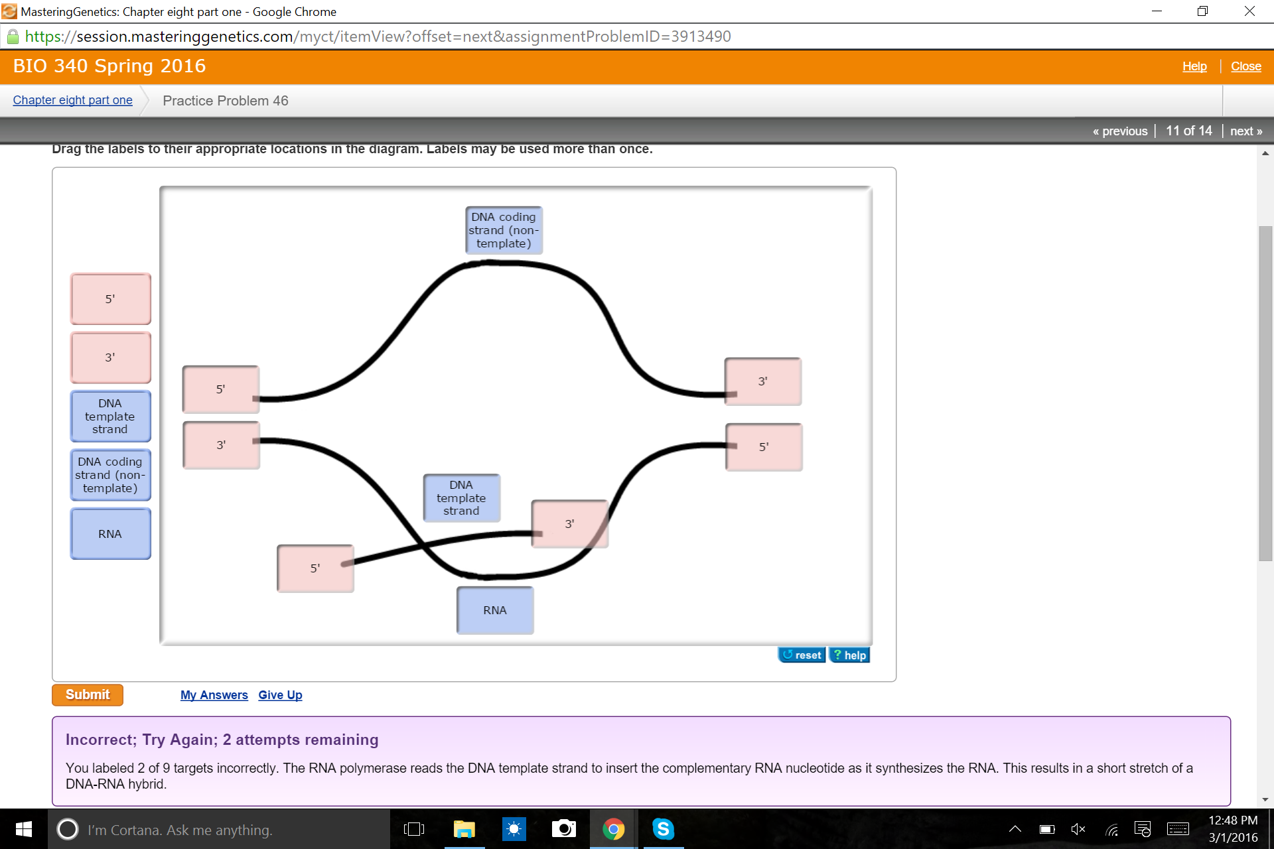Open My Answers link
The width and height of the screenshot is (1274, 849).
(214, 694)
